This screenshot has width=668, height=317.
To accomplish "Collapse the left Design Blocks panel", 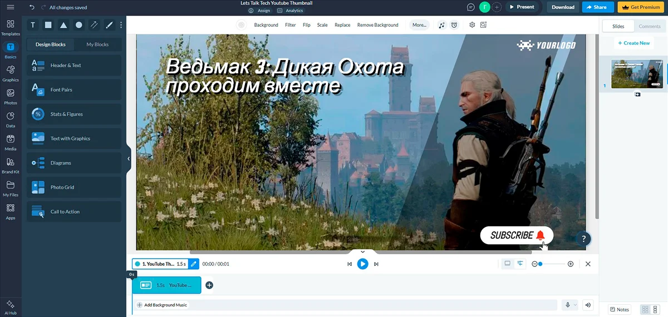I will point(129,158).
